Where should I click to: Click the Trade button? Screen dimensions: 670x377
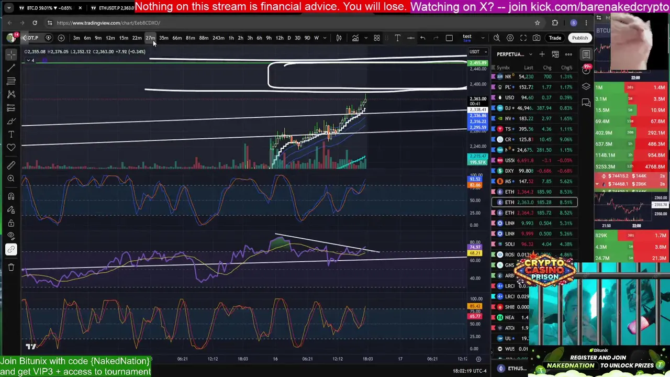click(x=555, y=38)
